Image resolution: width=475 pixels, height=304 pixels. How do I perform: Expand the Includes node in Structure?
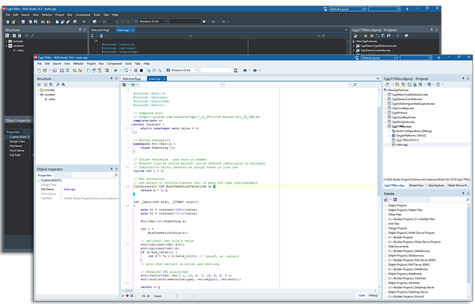[38, 90]
